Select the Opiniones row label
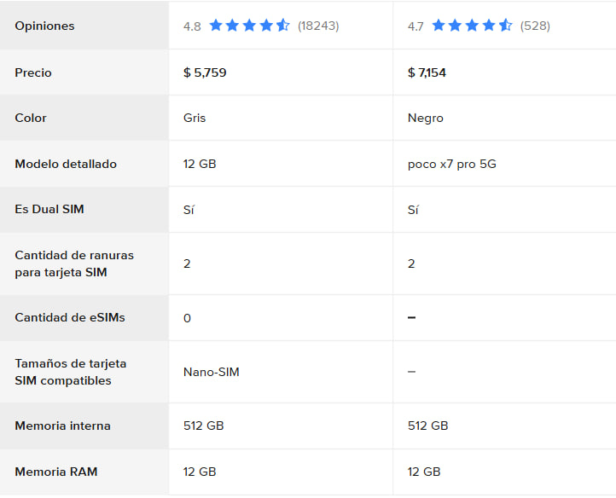This screenshot has height=498, width=616. coord(44,26)
